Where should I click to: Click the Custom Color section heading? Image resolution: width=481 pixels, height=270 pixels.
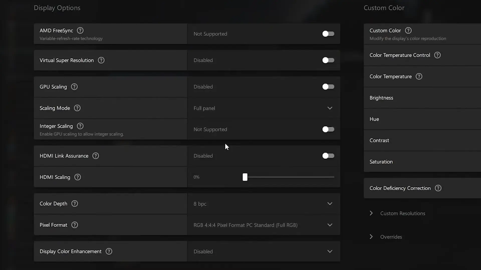(384, 8)
